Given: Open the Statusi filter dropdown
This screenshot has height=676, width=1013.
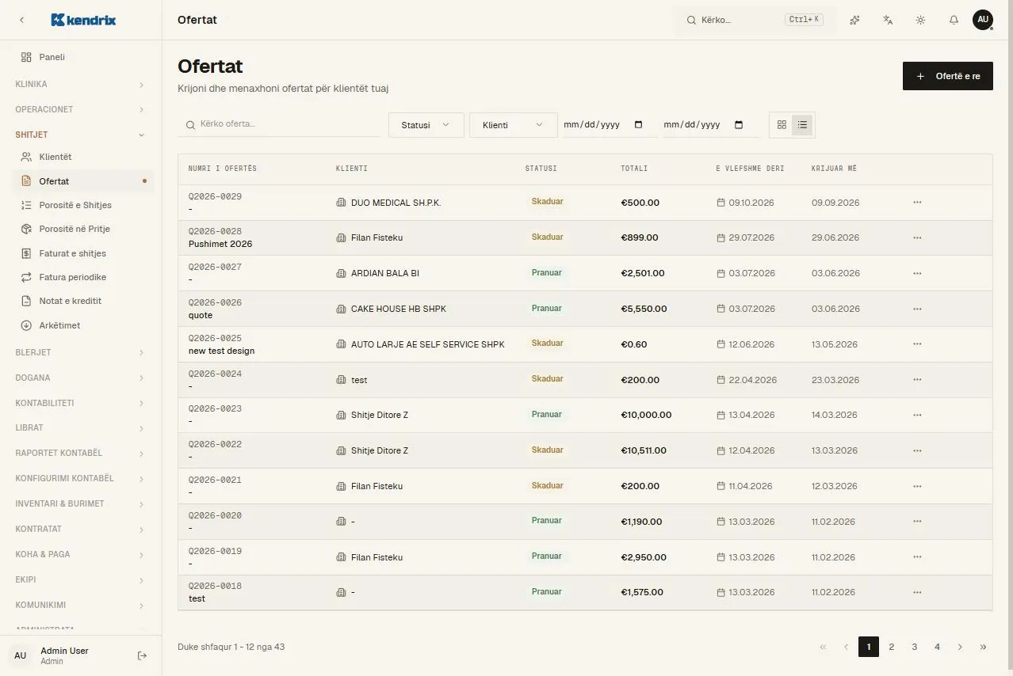Looking at the screenshot, I should click(x=426, y=125).
